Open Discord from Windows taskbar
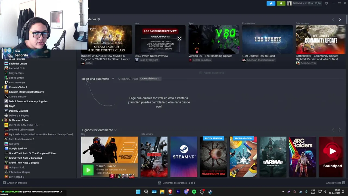 click(186, 192)
